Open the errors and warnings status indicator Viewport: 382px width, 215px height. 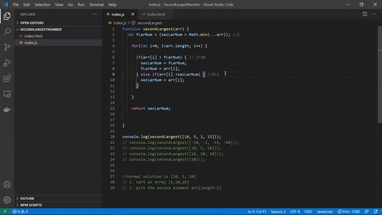pos(20,211)
